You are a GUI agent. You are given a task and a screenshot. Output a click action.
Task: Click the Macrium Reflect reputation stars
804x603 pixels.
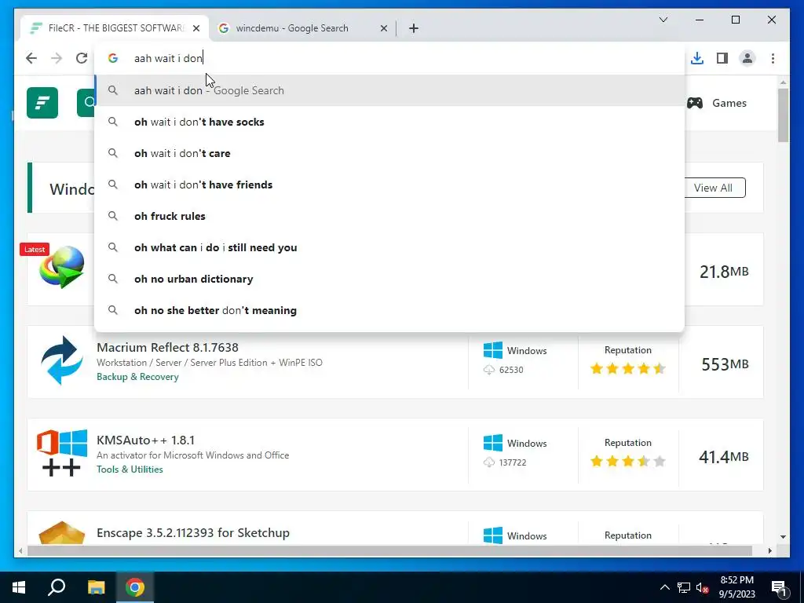[627, 368]
